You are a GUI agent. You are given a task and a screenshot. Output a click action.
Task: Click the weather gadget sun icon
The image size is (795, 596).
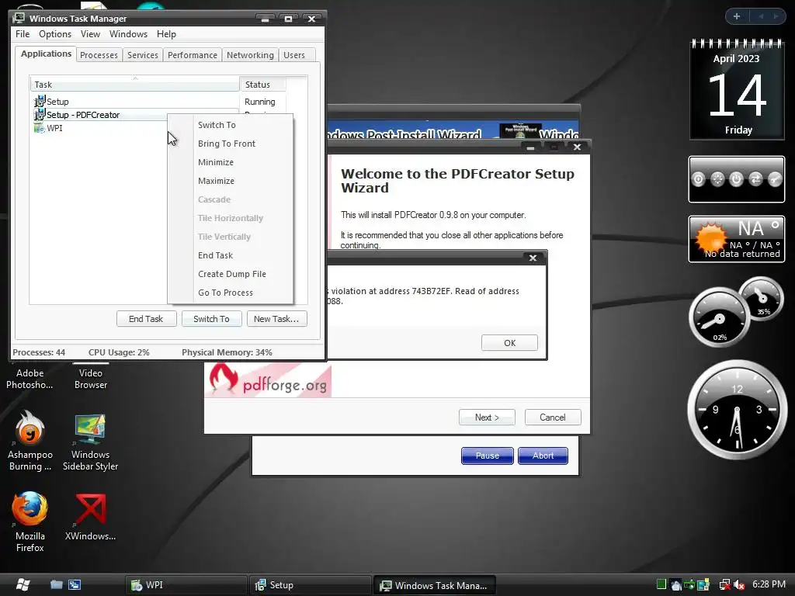(x=710, y=237)
